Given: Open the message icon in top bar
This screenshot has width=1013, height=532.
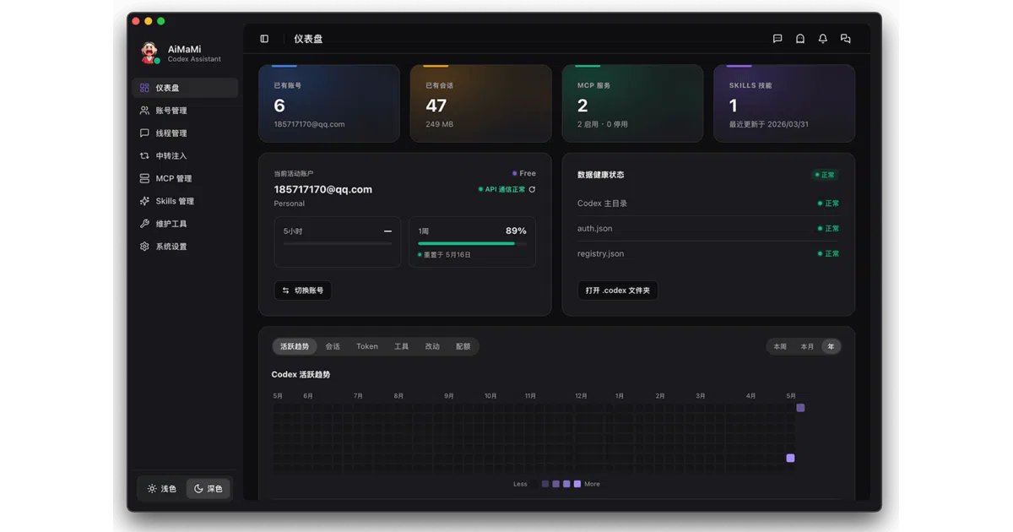Looking at the screenshot, I should pos(777,39).
